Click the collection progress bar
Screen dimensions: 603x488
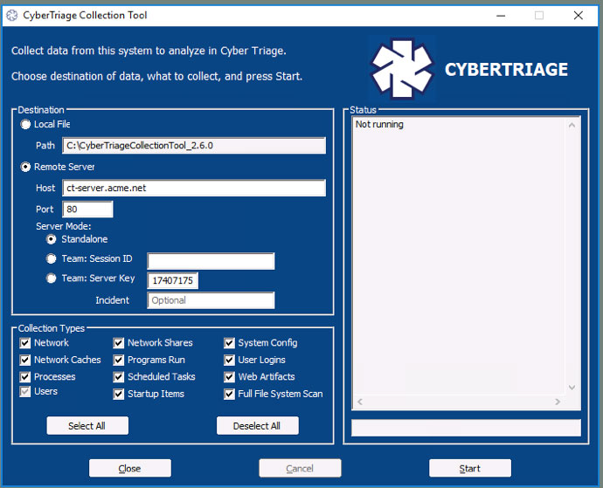click(x=466, y=428)
